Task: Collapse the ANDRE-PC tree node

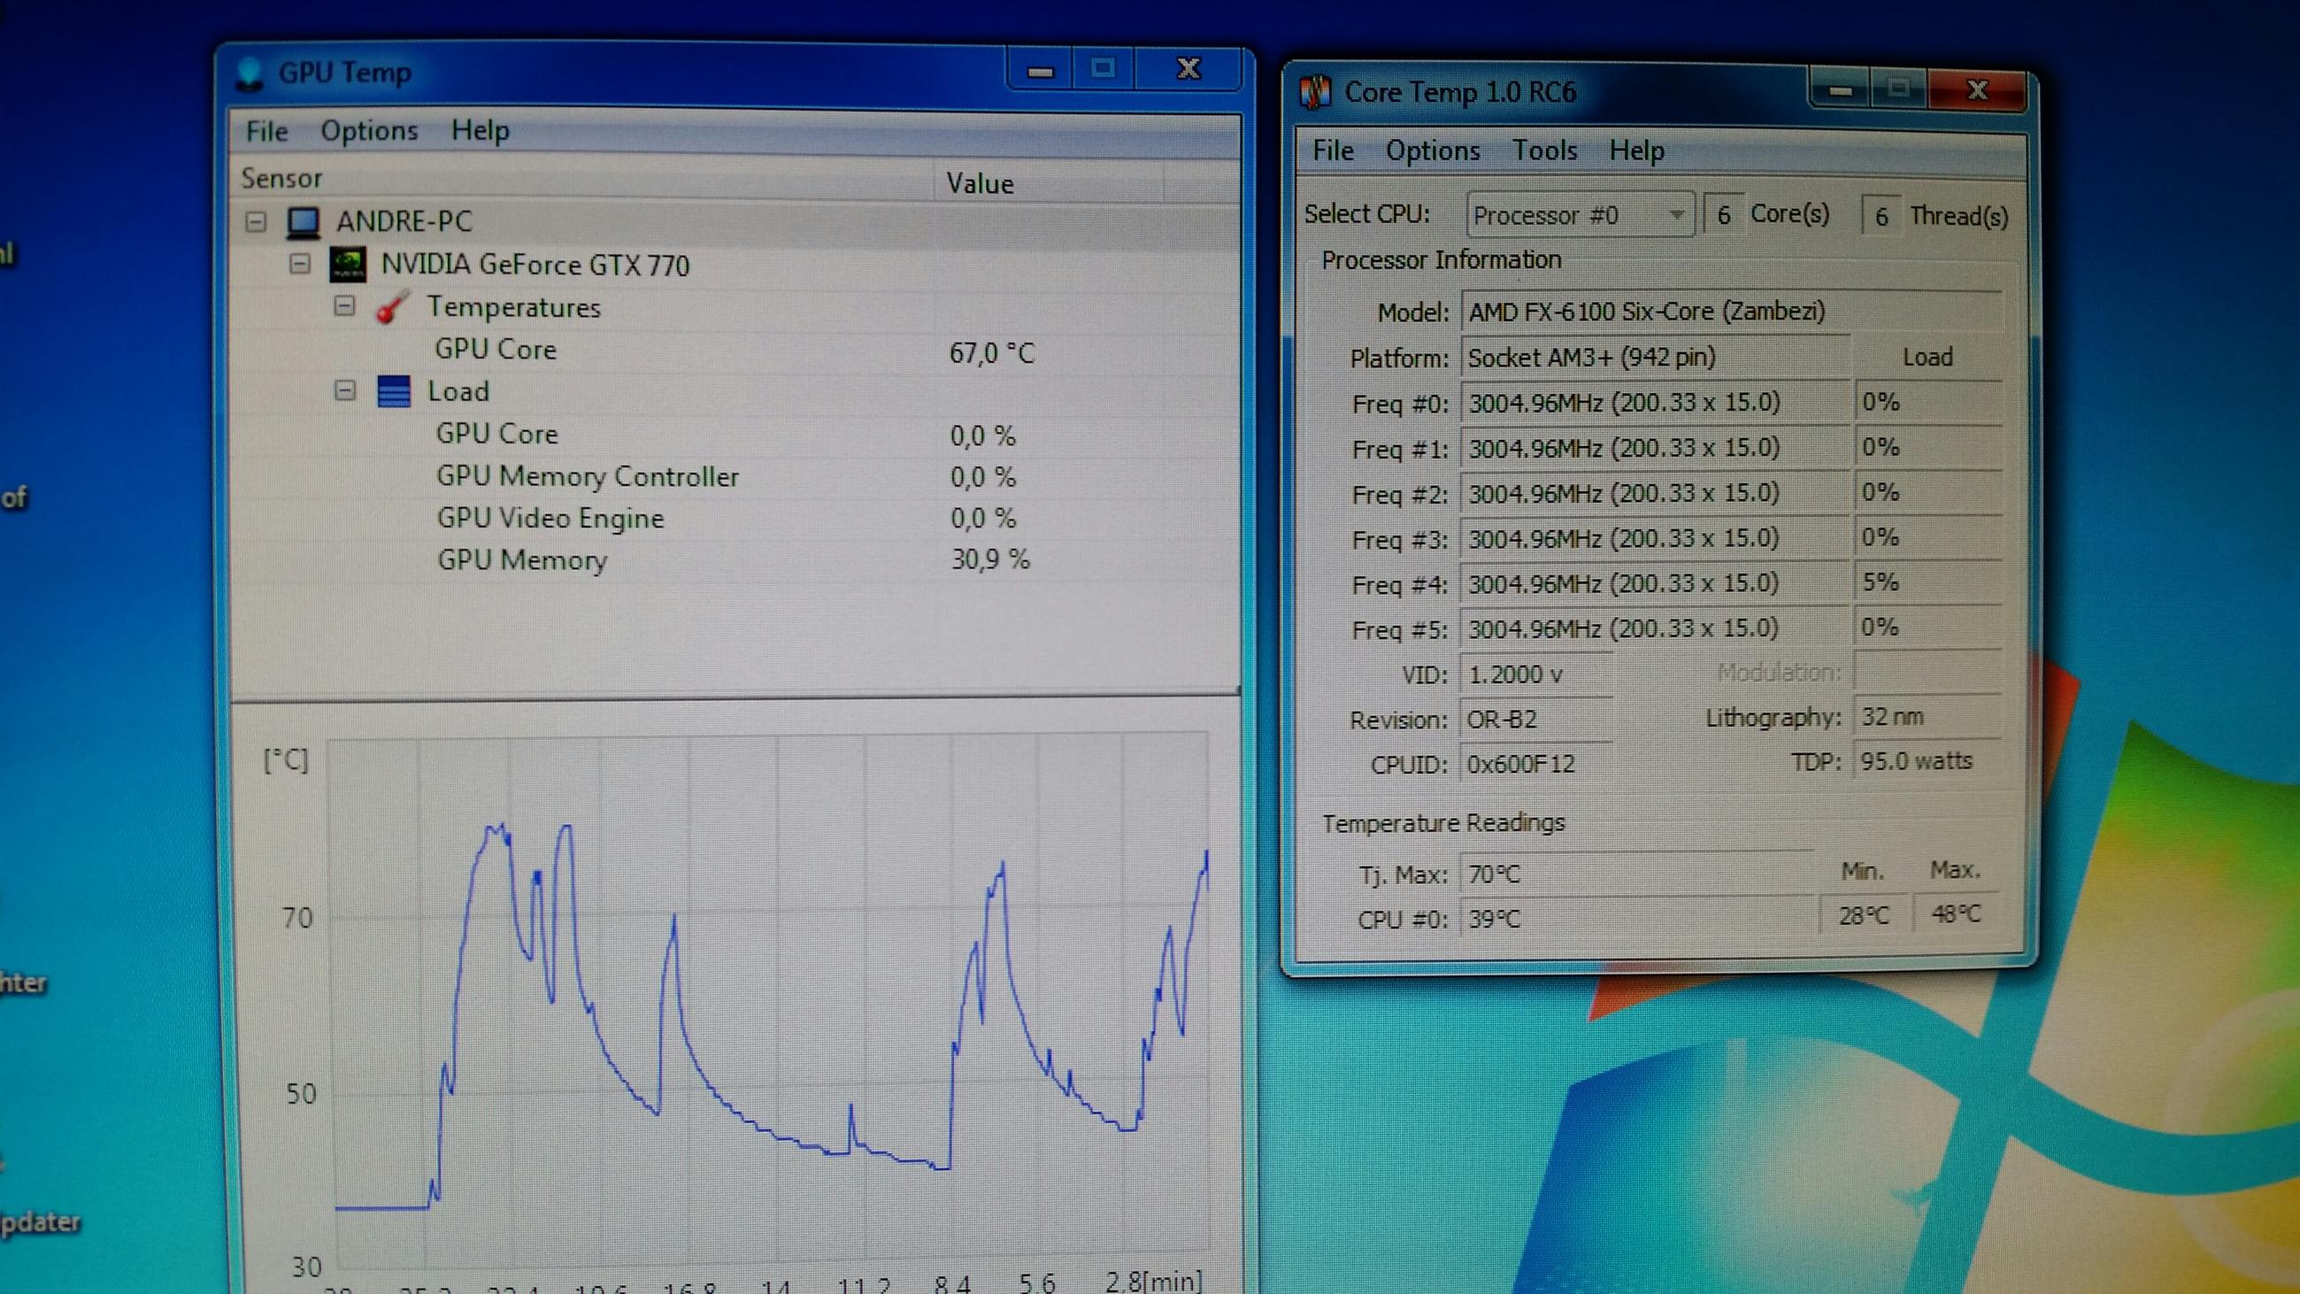Action: [257, 220]
